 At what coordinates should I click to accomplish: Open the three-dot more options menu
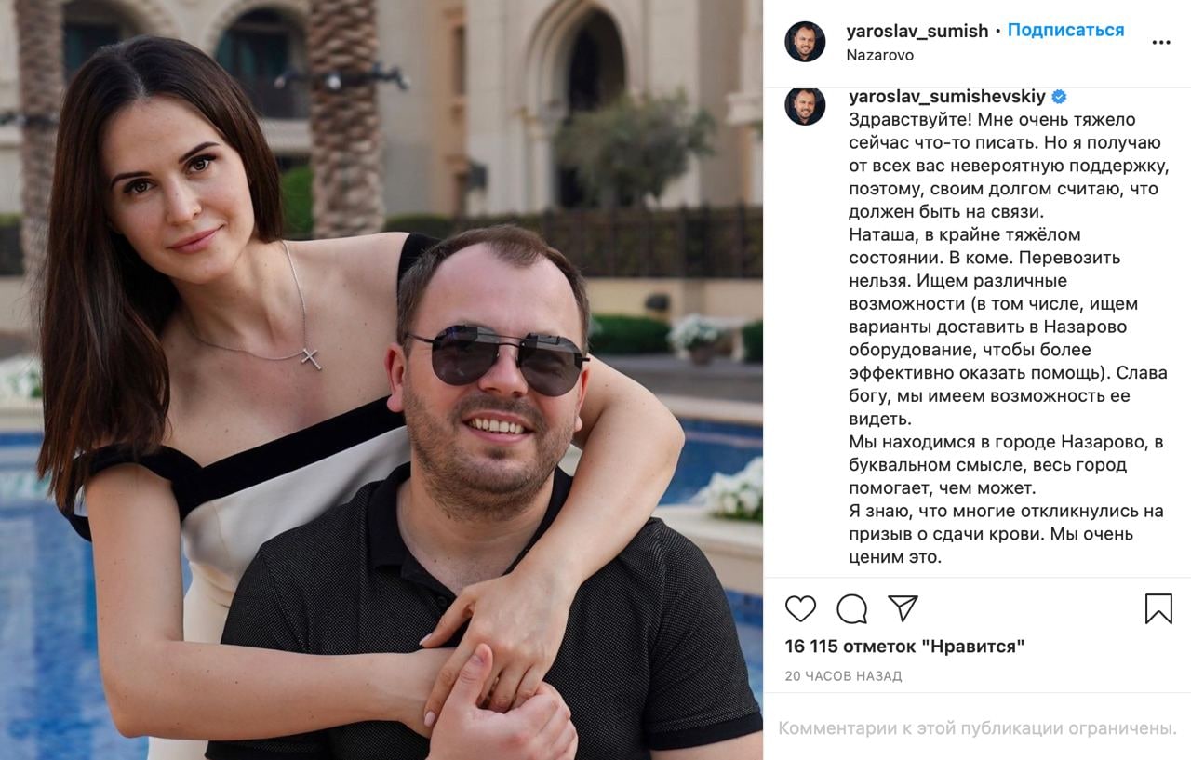coord(1161,43)
